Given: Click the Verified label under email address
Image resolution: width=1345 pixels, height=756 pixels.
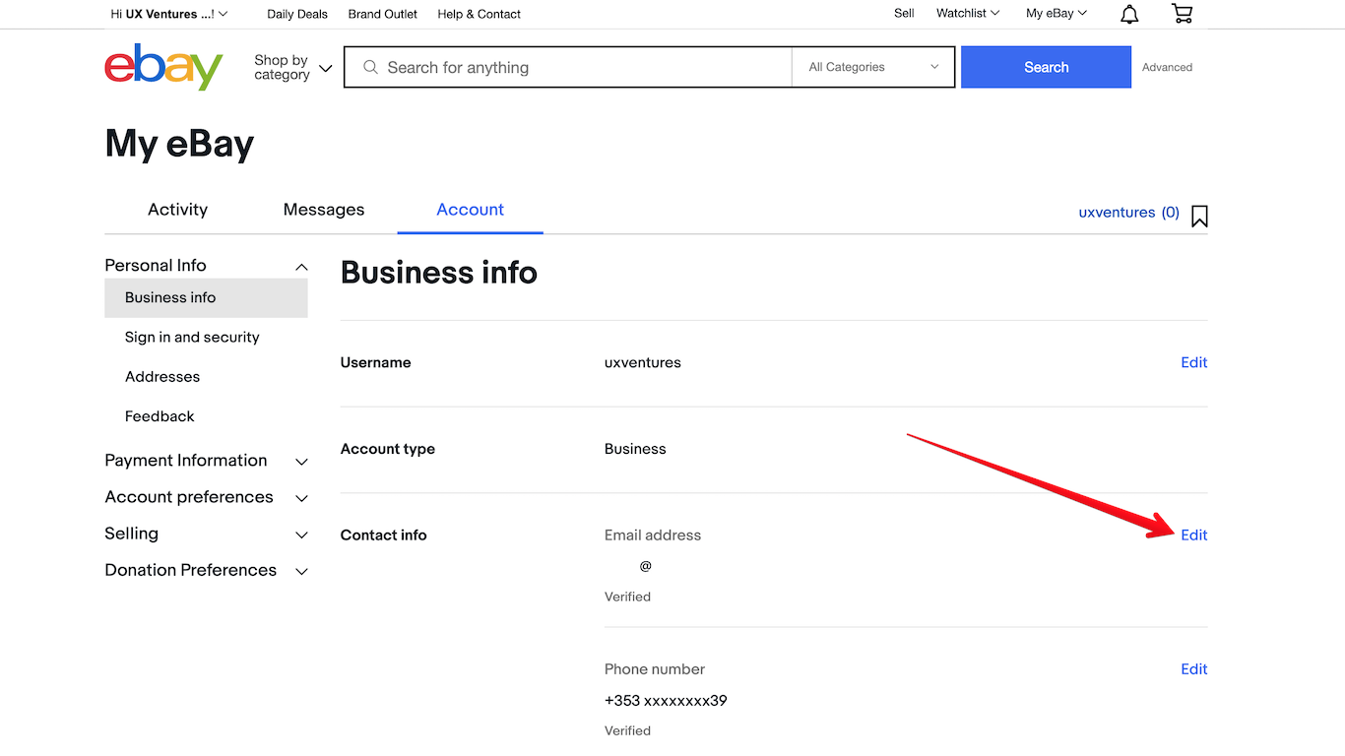Looking at the screenshot, I should click(627, 597).
